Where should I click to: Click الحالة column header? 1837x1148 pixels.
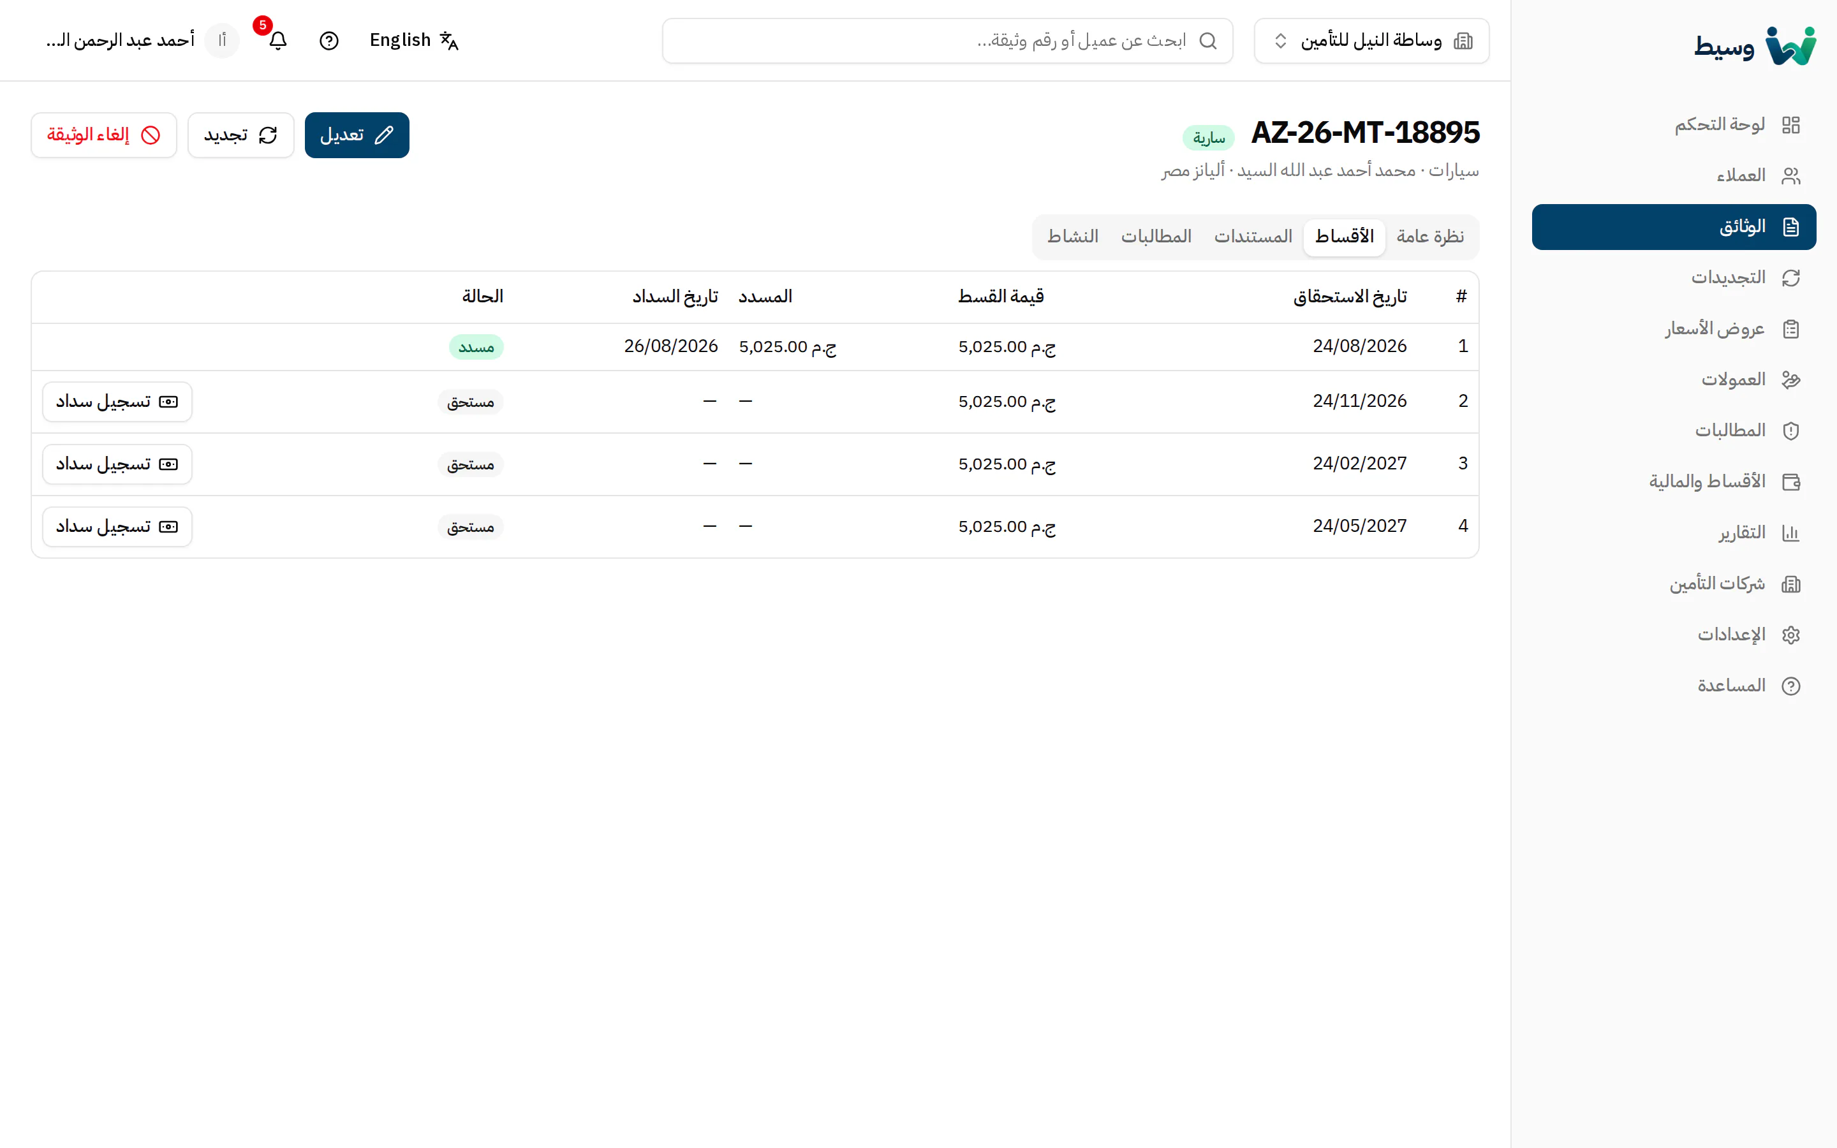(x=483, y=297)
